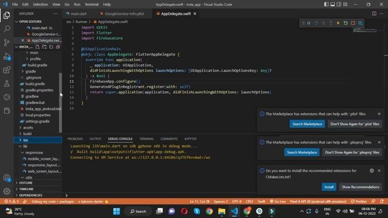
Task: Expand the TIMELINE section
Action: (x=38, y=189)
